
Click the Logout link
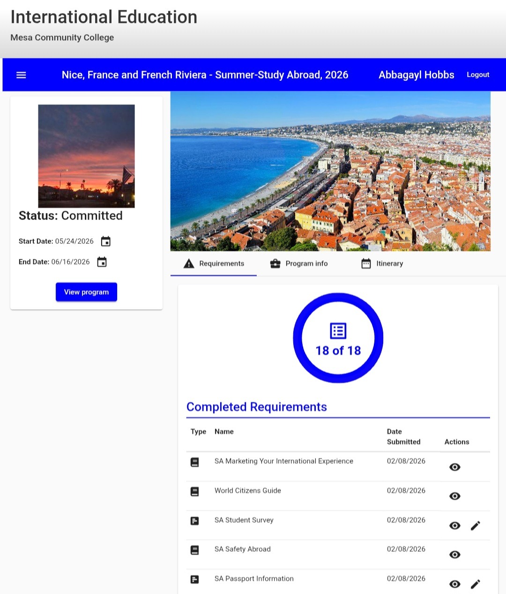pos(478,75)
